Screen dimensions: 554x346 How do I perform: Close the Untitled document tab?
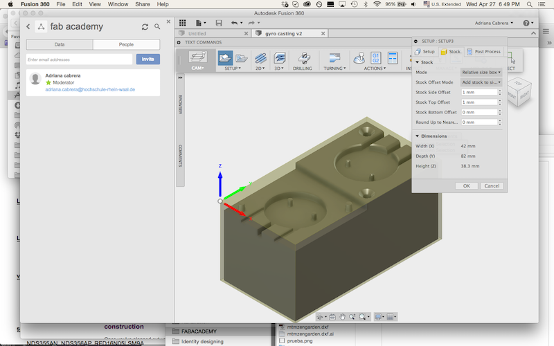point(247,33)
